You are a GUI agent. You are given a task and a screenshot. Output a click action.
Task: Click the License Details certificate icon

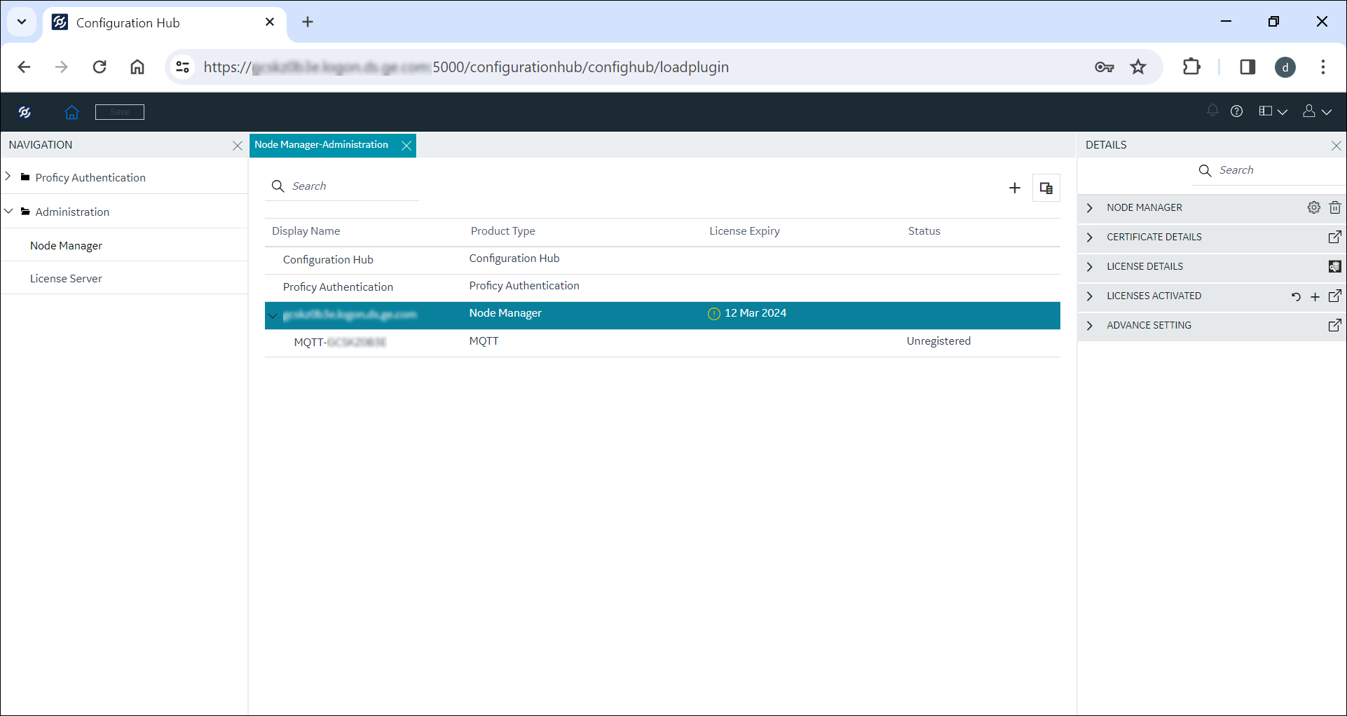pyautogui.click(x=1335, y=266)
